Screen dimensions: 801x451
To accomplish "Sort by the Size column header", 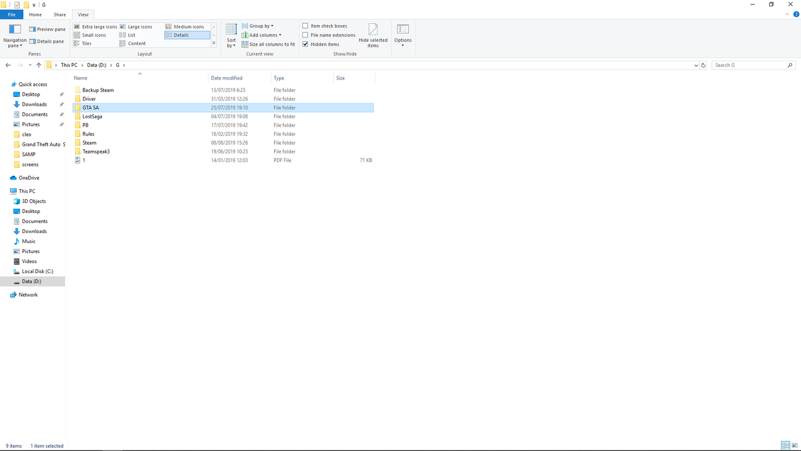I will coord(354,78).
